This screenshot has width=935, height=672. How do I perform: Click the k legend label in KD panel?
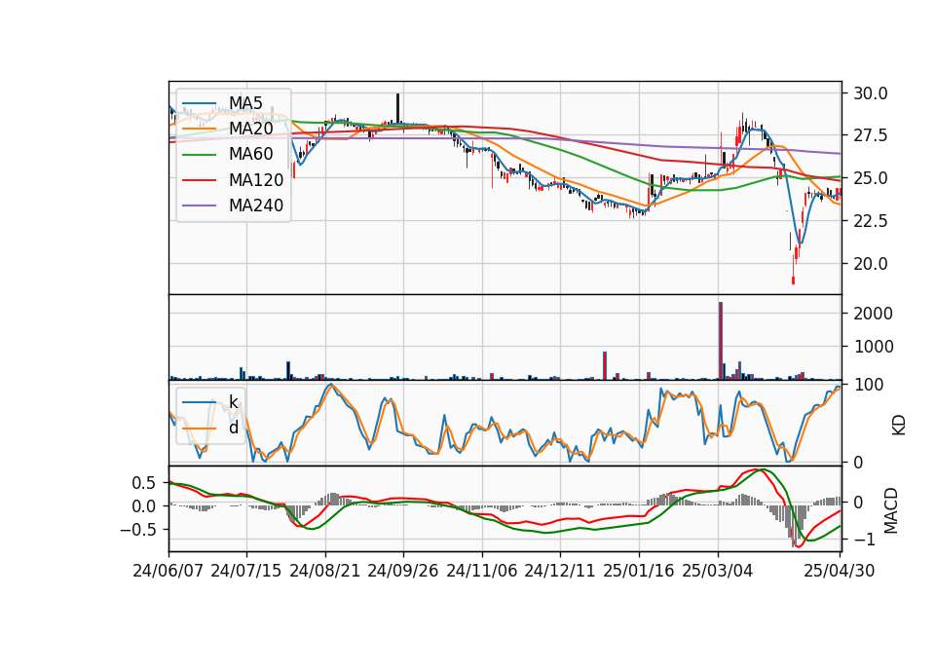coord(234,402)
